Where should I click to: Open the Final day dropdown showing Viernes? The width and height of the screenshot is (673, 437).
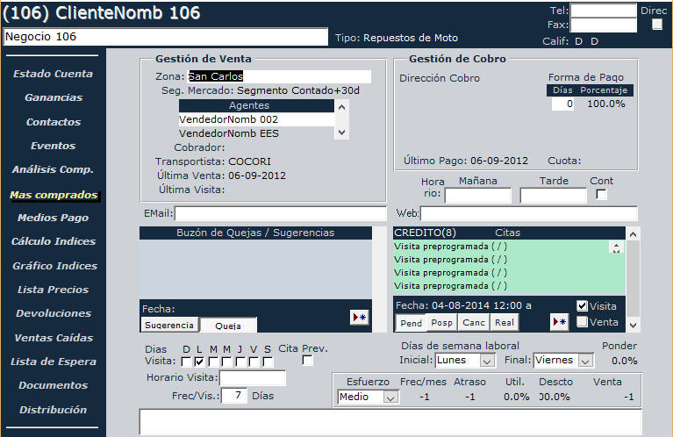click(x=585, y=361)
